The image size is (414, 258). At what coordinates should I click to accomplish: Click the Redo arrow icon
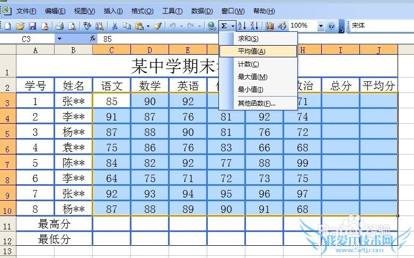click(191, 26)
